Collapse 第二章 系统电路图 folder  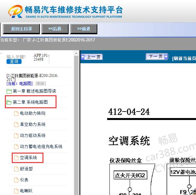tap(30, 102)
